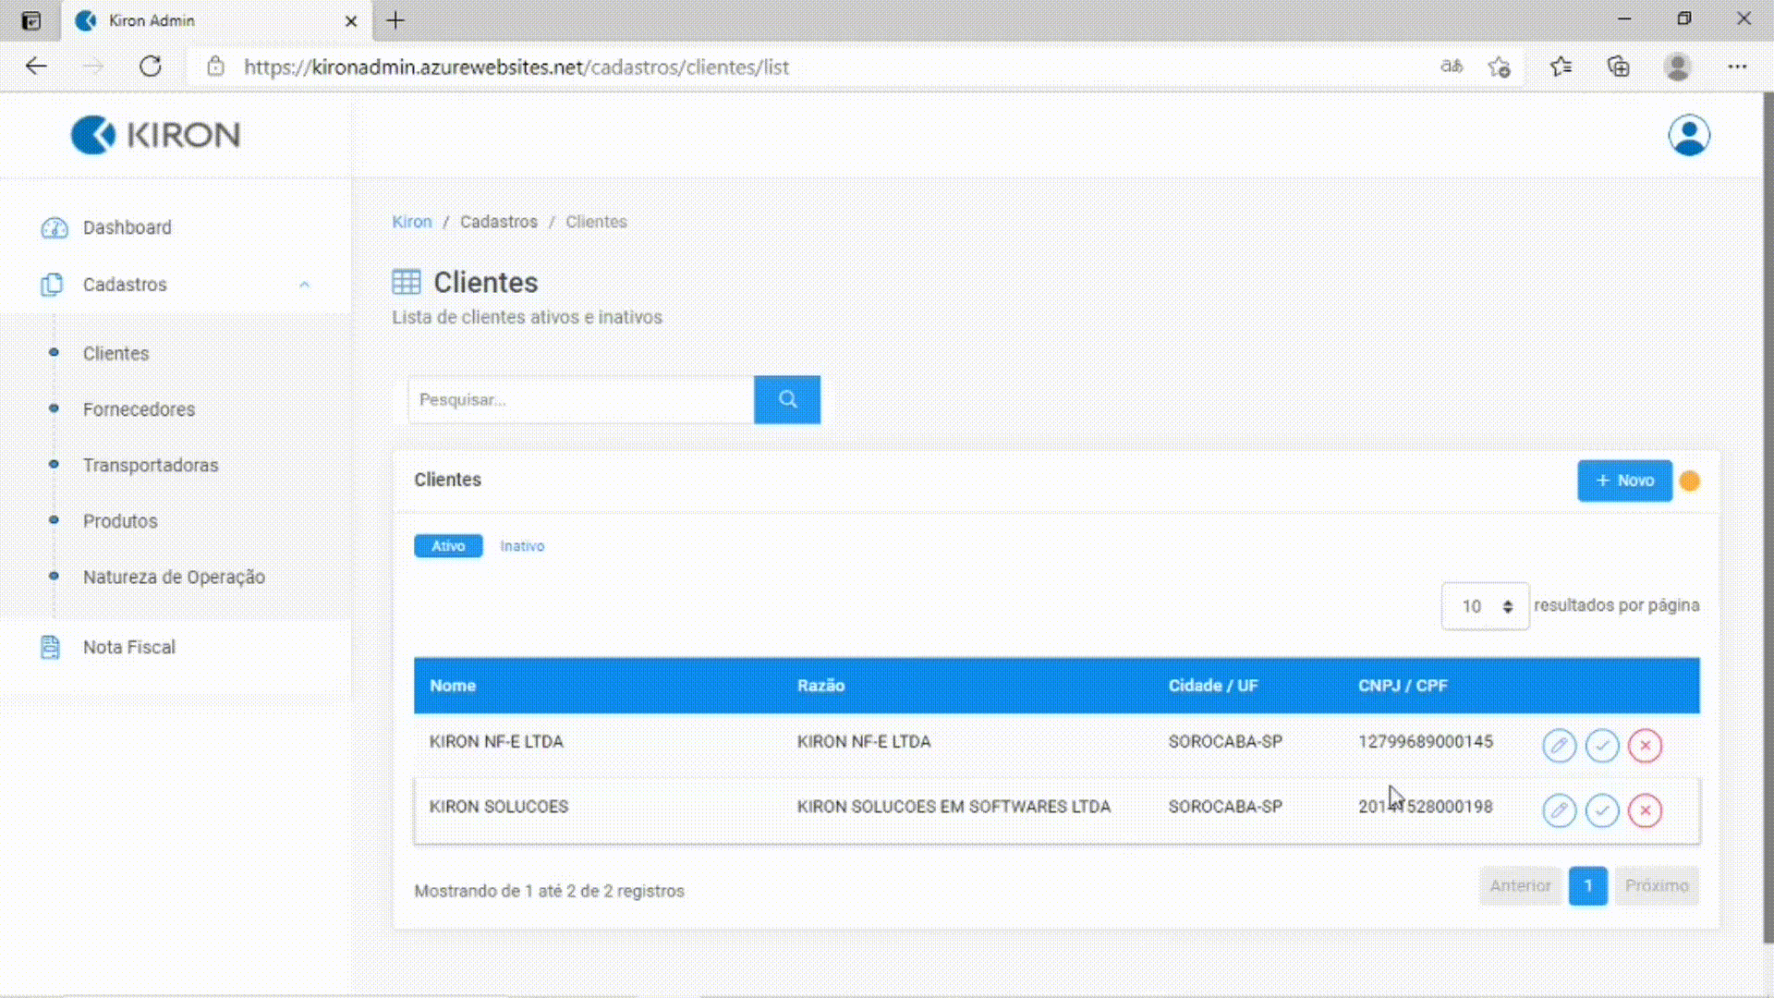Screen dimensions: 1774x998
Task: Click the browser address bar URL
Action: click(516, 67)
